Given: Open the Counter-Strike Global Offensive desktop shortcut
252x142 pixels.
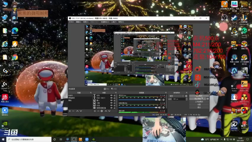Looking at the screenshot, I should 244,86.
